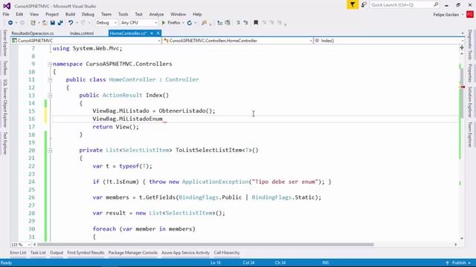Switch to the ResultadoOperacion.cs tab

pos(33,33)
